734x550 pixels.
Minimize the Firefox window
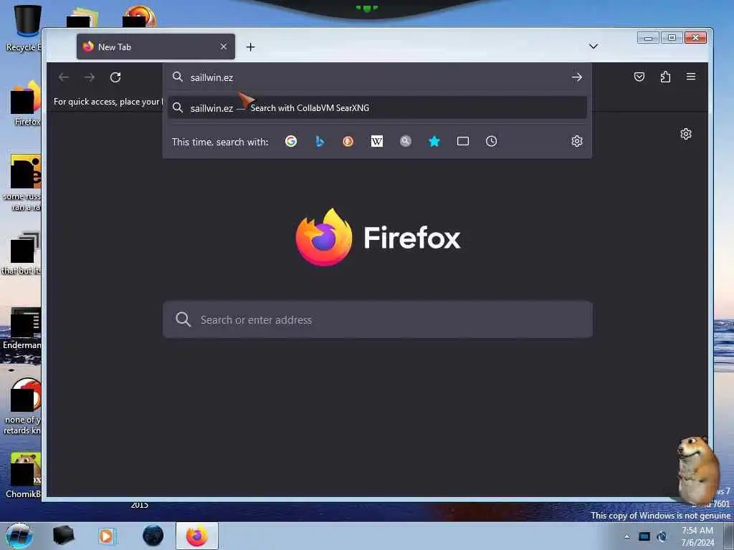pyautogui.click(x=648, y=38)
